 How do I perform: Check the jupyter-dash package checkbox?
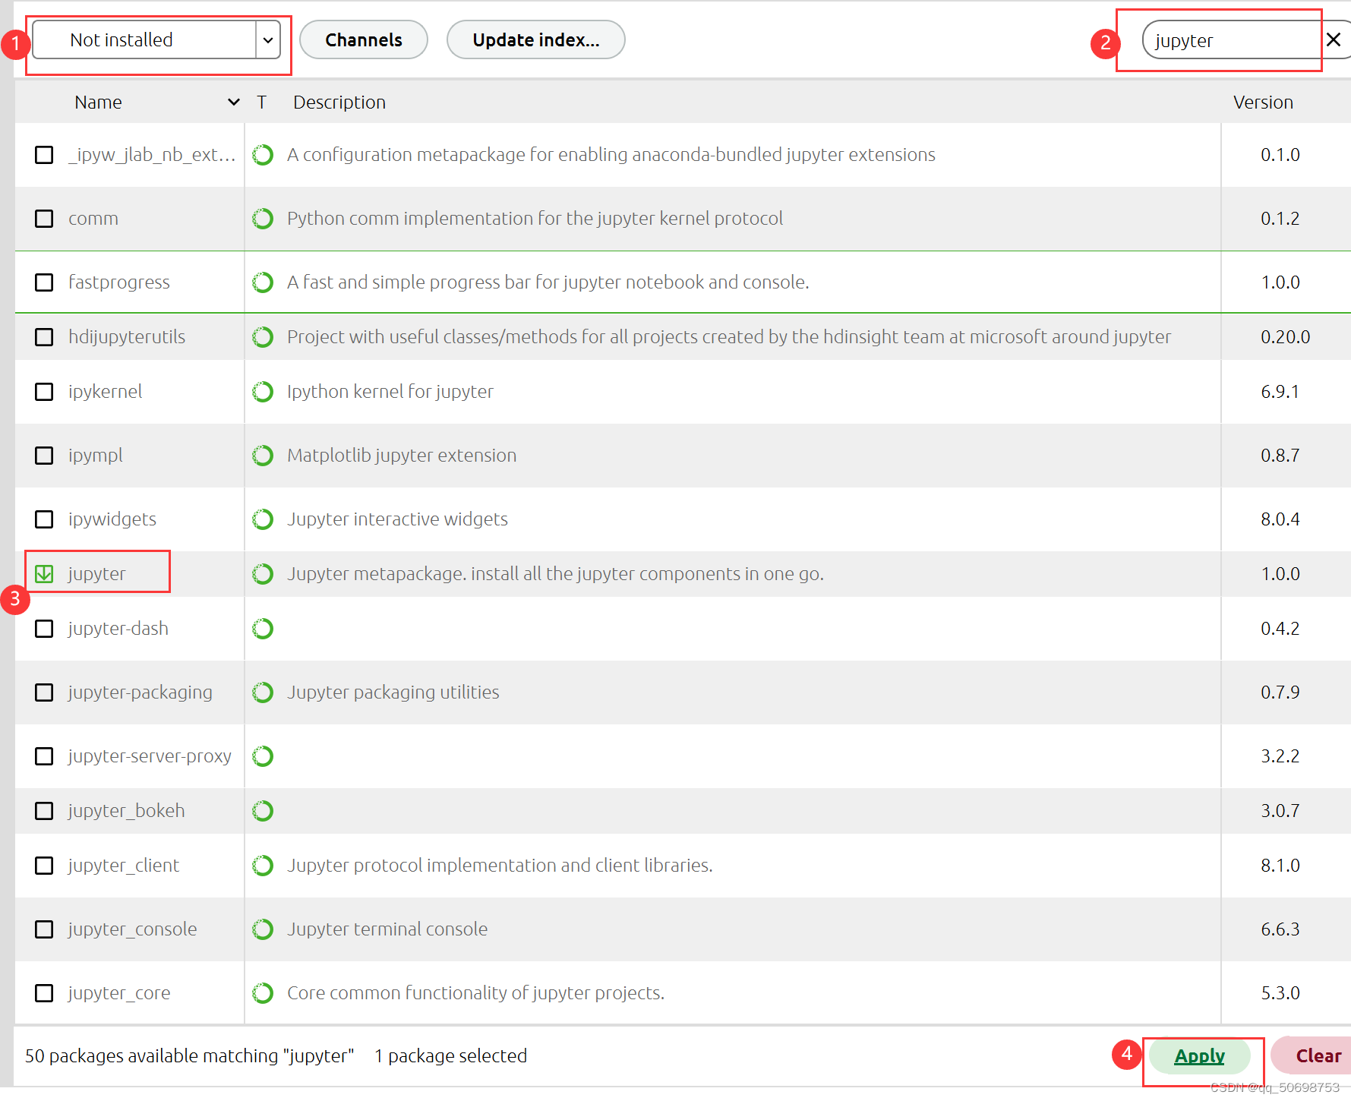coord(44,629)
